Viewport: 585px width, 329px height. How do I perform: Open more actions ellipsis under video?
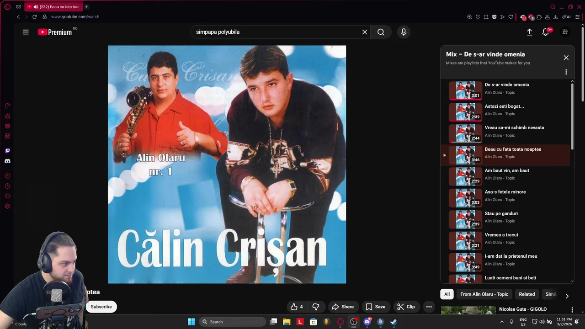tap(429, 307)
